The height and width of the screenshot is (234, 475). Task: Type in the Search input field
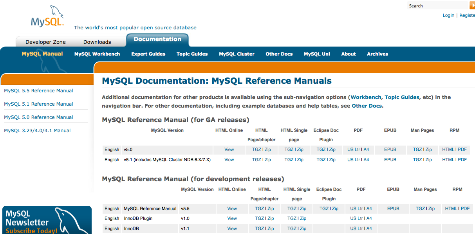438,6
